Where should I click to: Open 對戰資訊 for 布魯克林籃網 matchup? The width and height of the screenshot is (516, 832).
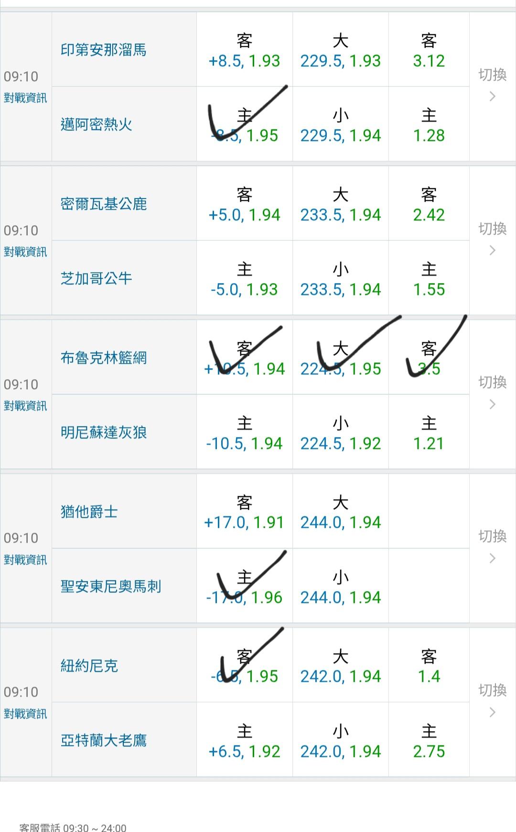coord(25,406)
